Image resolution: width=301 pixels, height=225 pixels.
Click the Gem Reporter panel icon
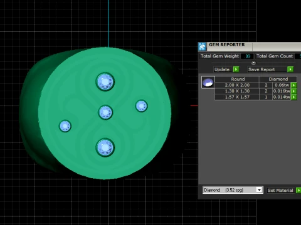202,47
